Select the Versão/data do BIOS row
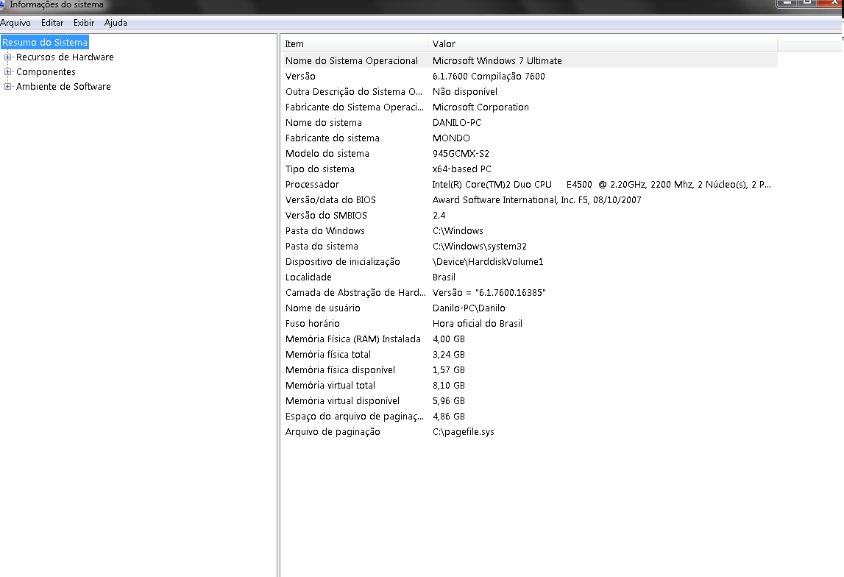 [330, 200]
